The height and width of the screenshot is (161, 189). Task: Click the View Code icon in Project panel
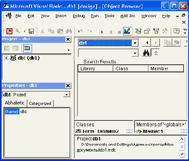[7, 48]
